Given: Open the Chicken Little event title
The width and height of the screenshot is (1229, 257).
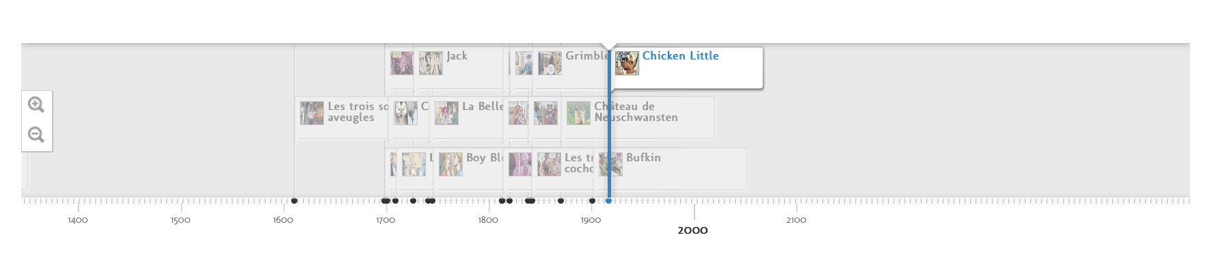Looking at the screenshot, I should (x=680, y=56).
